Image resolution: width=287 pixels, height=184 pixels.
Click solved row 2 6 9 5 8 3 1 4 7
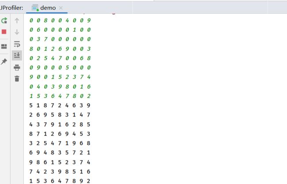[x=60, y=115]
